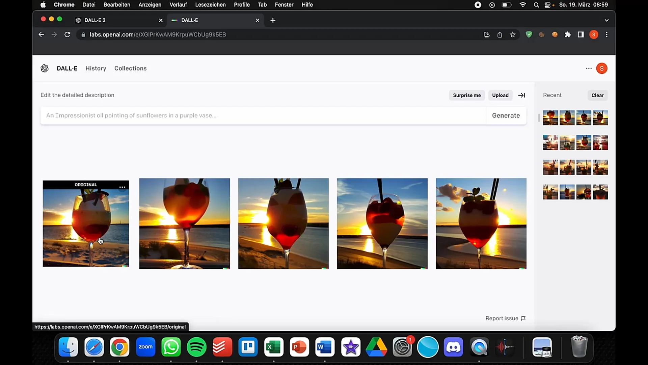
Task: Toggle the upload image option
Action: coord(500,95)
